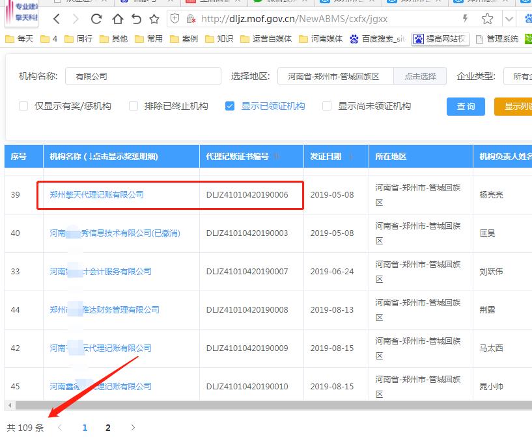The height and width of the screenshot is (442, 532).
Task: Click the horizontal scrollbar left arrow
Action: [10, 405]
